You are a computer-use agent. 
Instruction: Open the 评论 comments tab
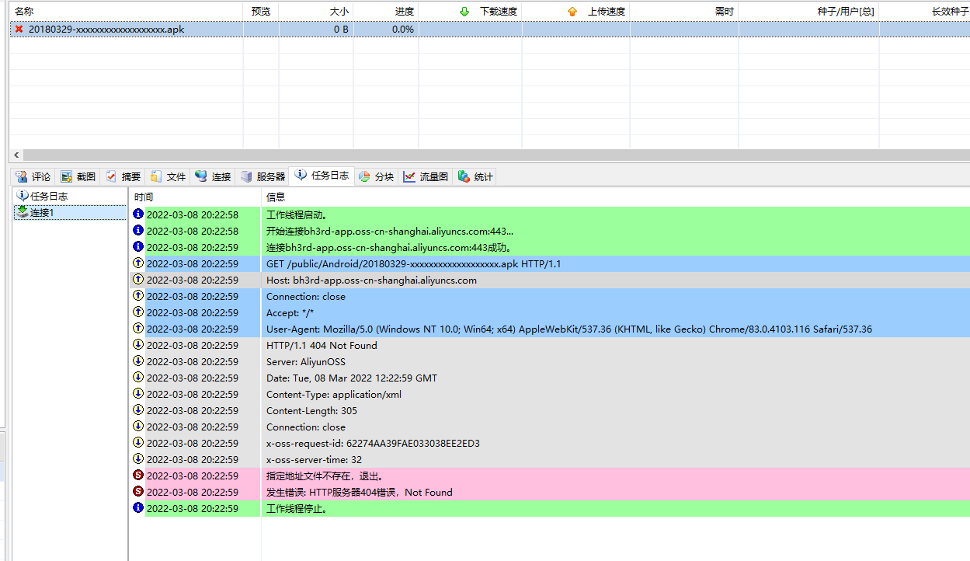click(x=33, y=176)
